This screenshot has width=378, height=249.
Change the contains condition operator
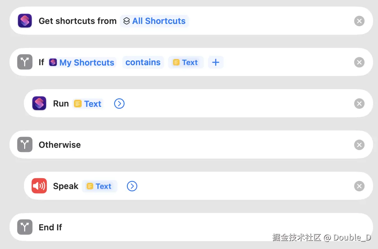coord(143,62)
